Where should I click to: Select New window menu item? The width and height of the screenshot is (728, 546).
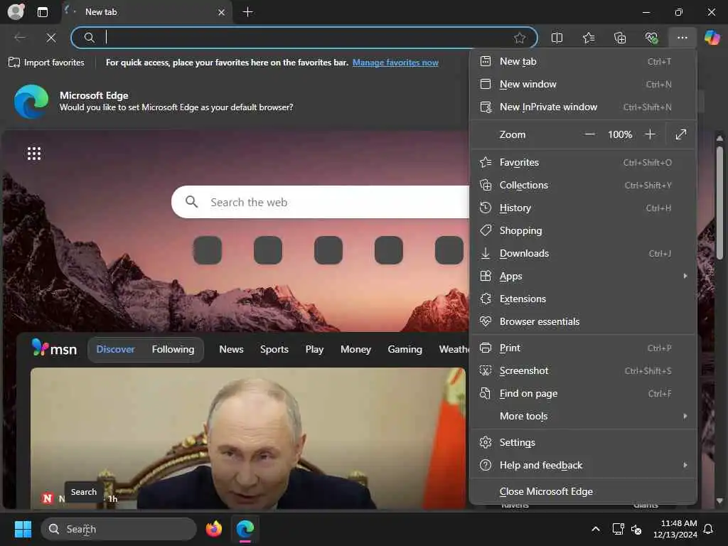(x=583, y=84)
